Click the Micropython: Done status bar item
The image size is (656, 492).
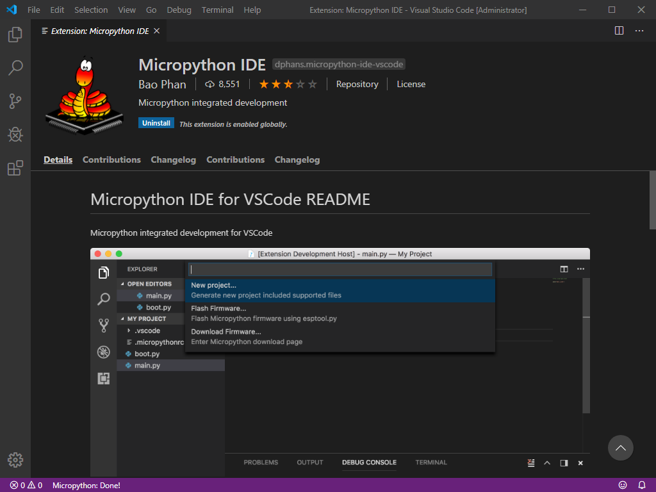pyautogui.click(x=86, y=485)
